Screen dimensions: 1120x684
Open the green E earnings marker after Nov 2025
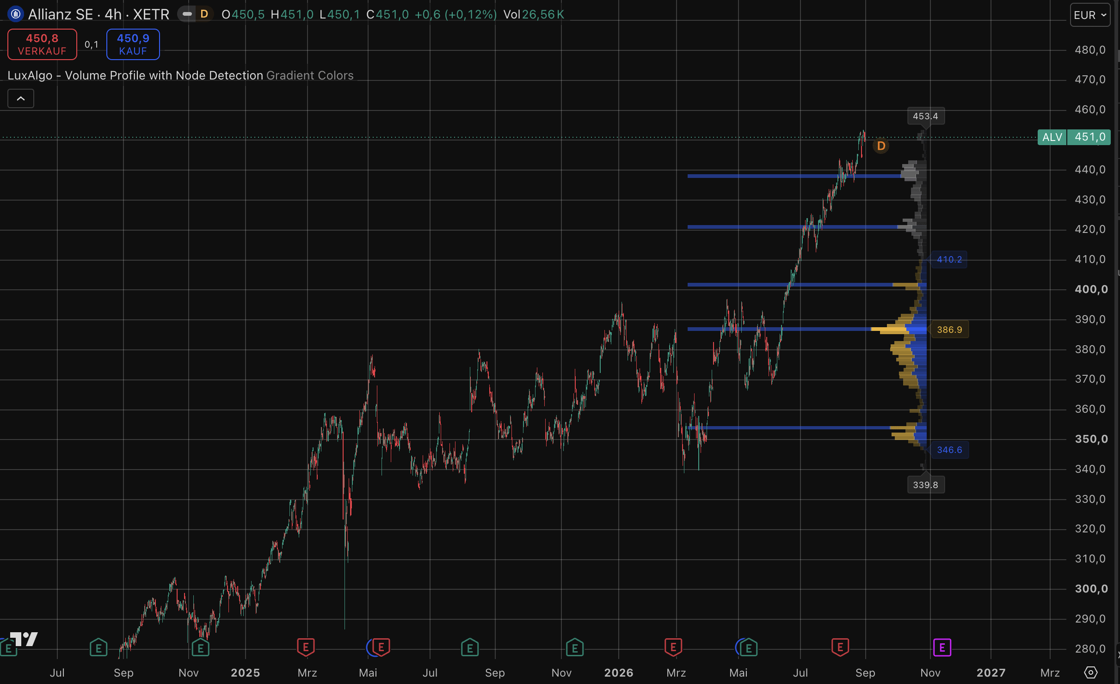575,647
